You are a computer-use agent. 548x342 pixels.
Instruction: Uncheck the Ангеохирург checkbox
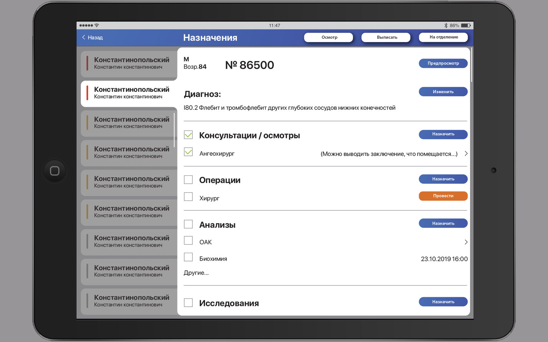click(188, 152)
